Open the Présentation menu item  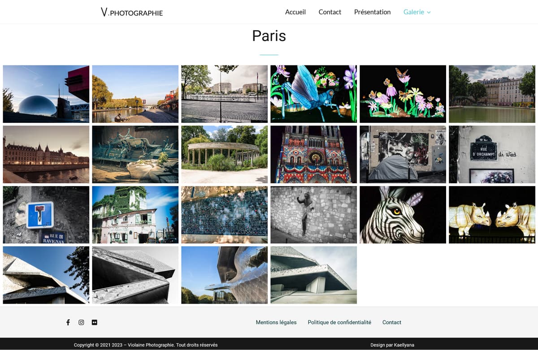pyautogui.click(x=372, y=12)
